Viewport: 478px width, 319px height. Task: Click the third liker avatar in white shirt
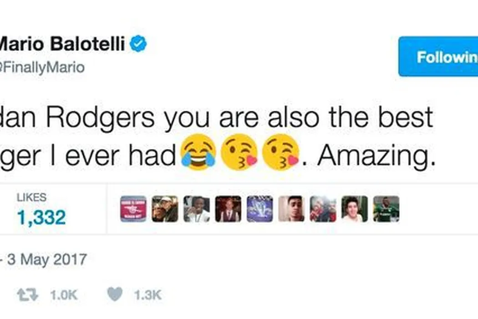(x=197, y=209)
